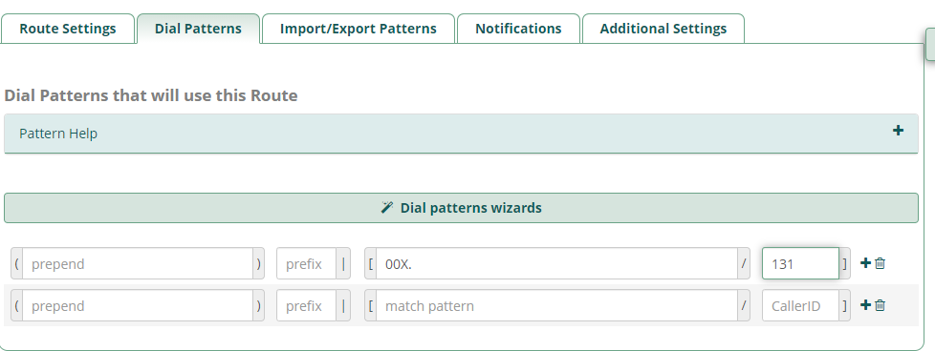
Task: Focus the empty CallerID field
Action: pyautogui.click(x=800, y=306)
